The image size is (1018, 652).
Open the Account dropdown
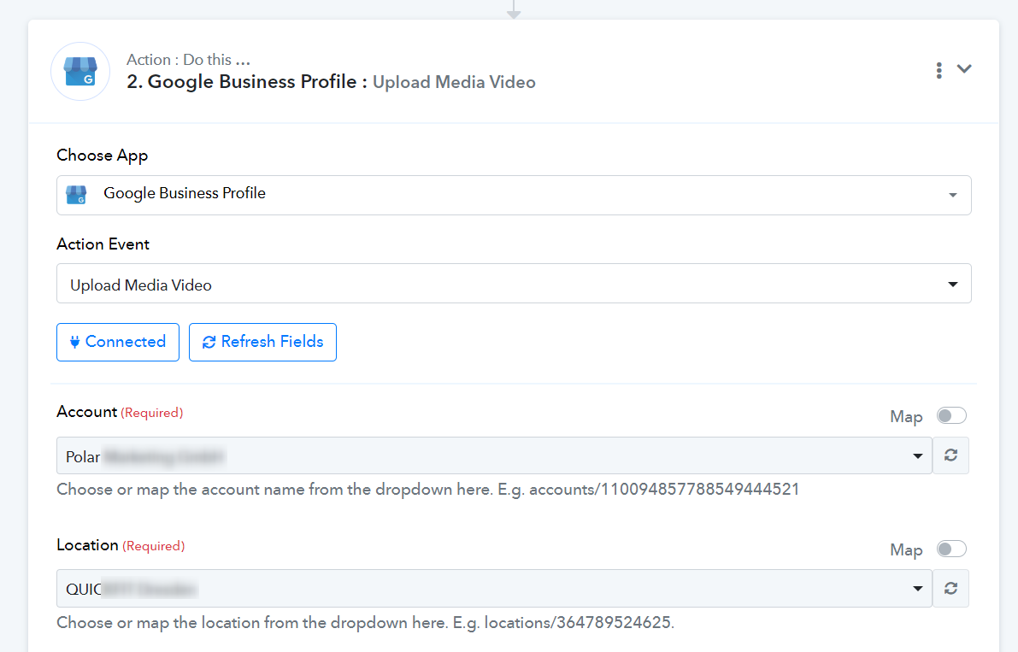pyautogui.click(x=494, y=455)
